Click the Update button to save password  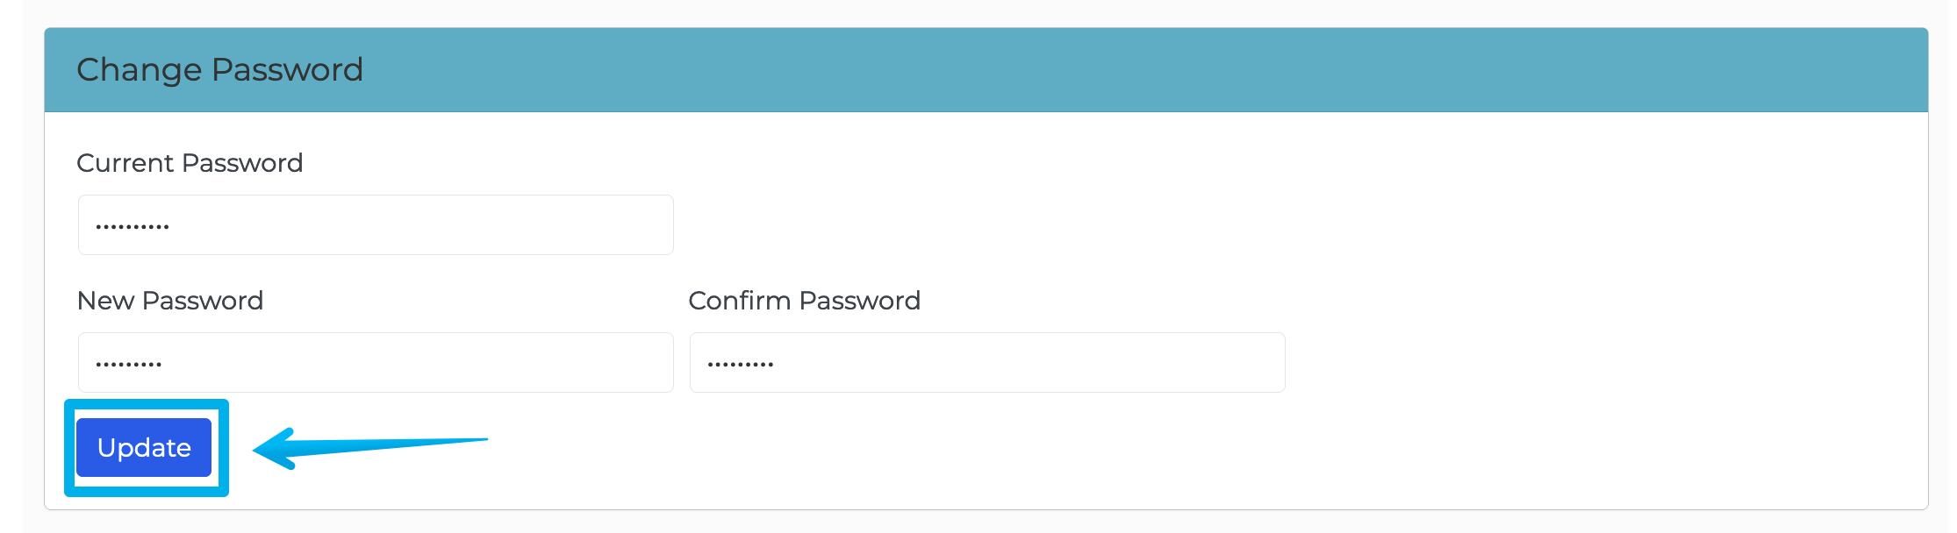[144, 447]
